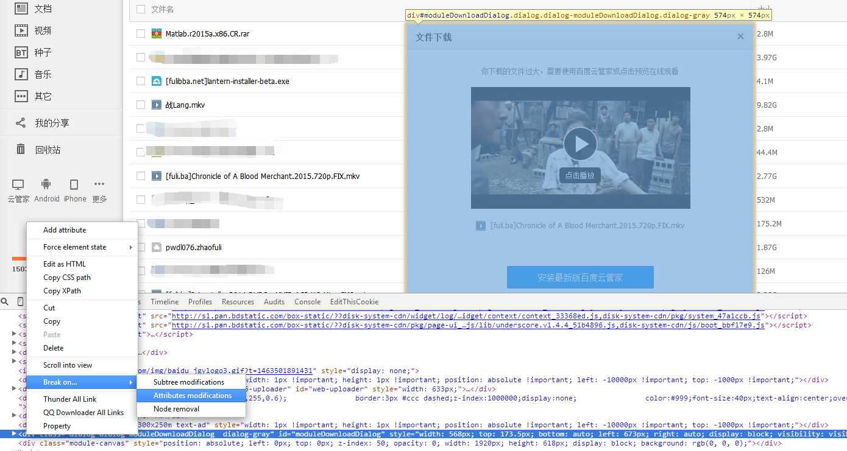Viewport: 847px width, 451px height.
Task: Open the 种子 BT torrent category
Action: click(34, 52)
